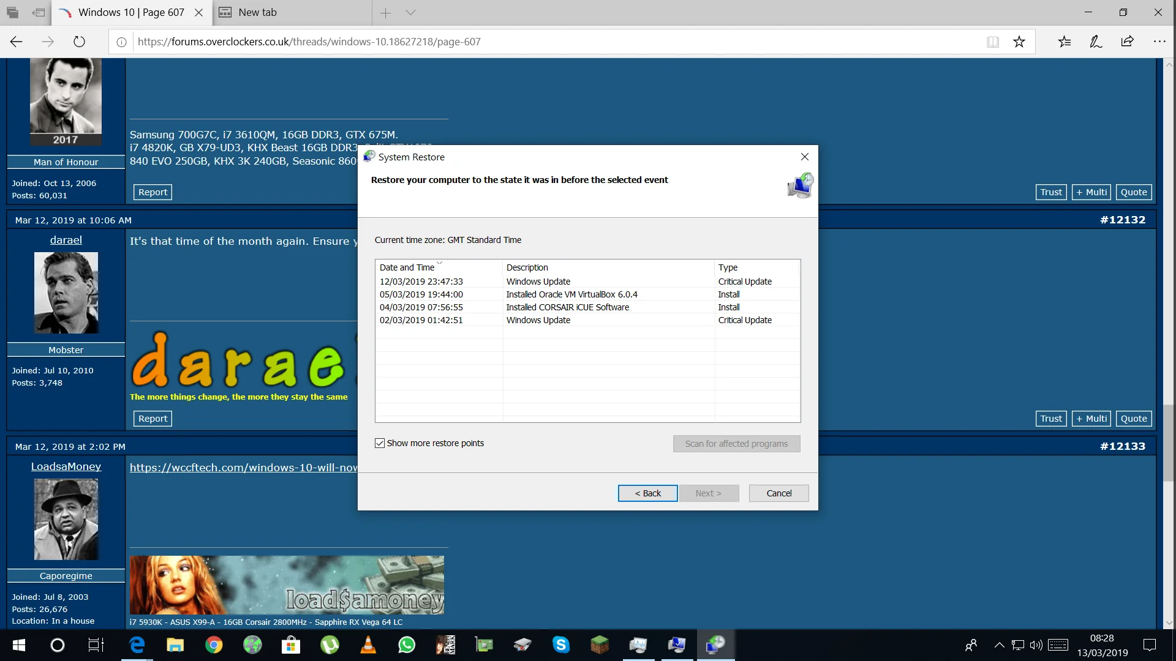Click Quote on post #12132
1176x661 pixels.
click(x=1134, y=419)
